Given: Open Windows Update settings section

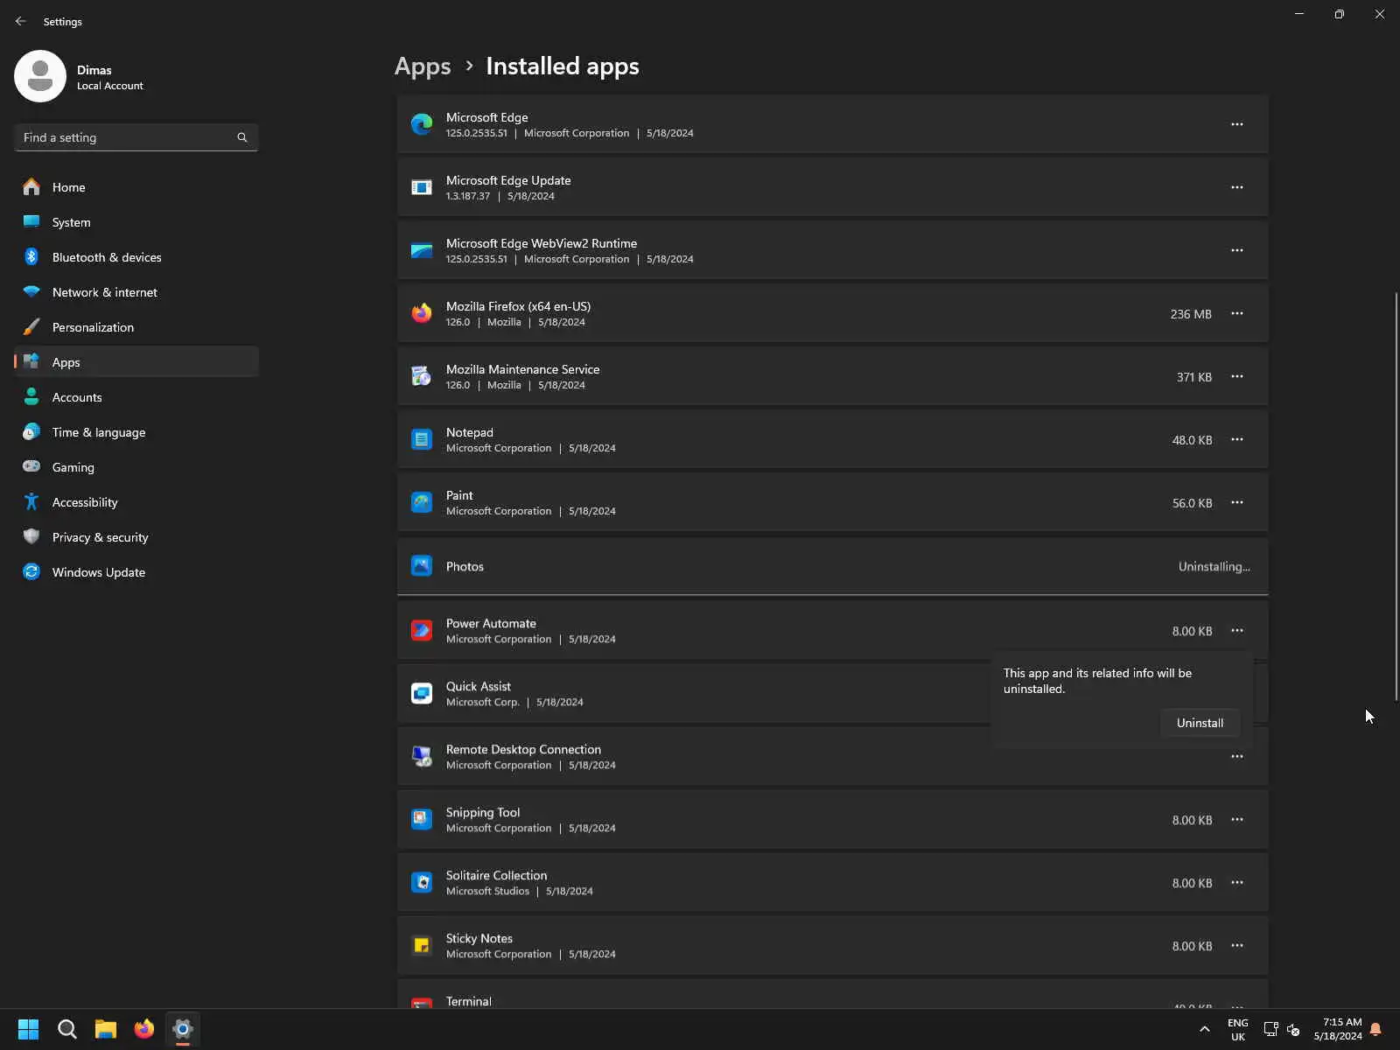Looking at the screenshot, I should click(x=99, y=572).
